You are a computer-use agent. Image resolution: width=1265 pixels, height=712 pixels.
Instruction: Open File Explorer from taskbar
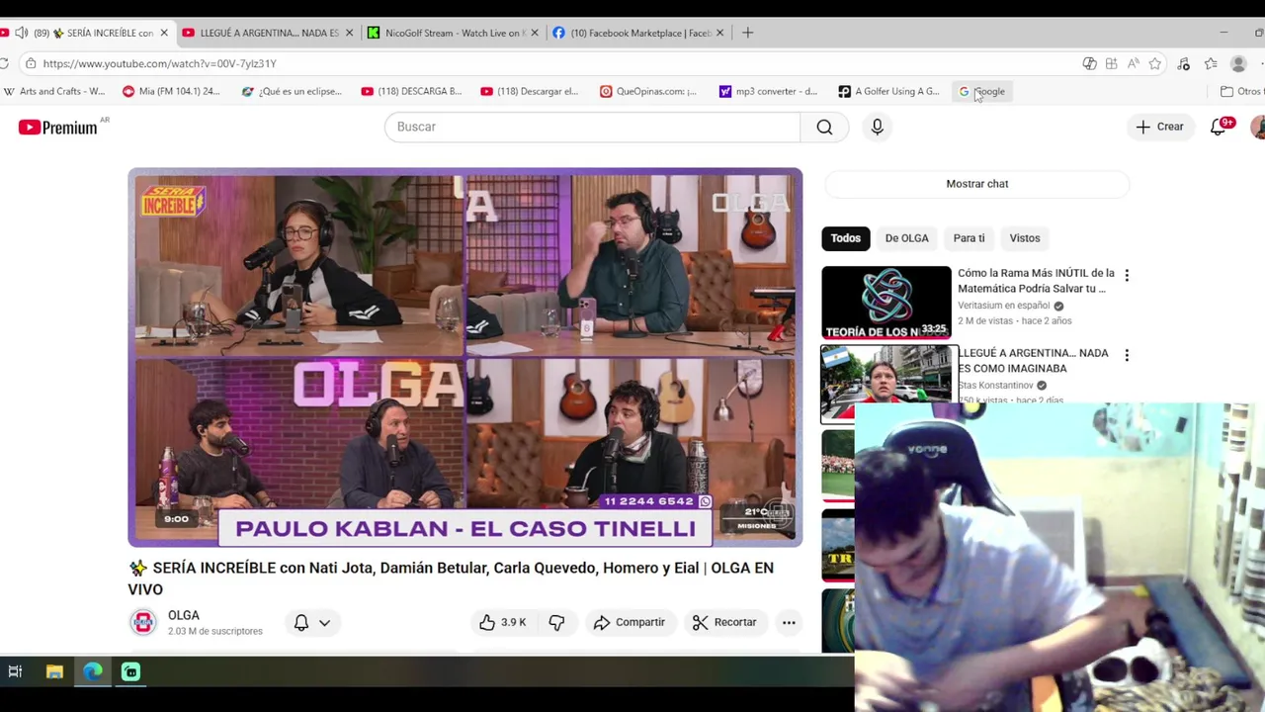coord(54,671)
